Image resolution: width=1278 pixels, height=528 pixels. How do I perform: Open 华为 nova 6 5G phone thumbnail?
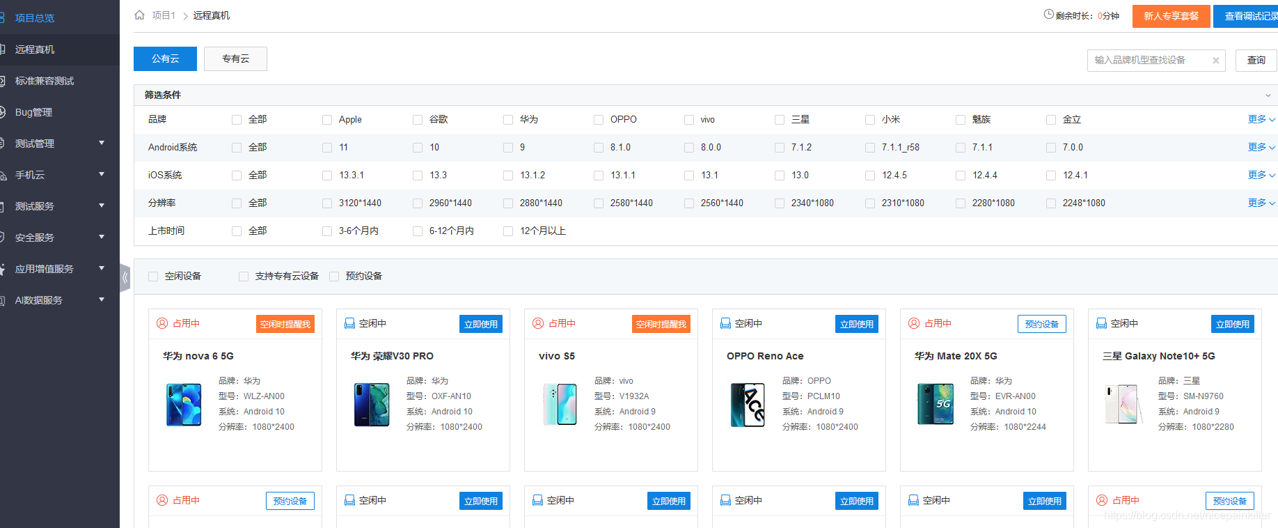point(184,405)
